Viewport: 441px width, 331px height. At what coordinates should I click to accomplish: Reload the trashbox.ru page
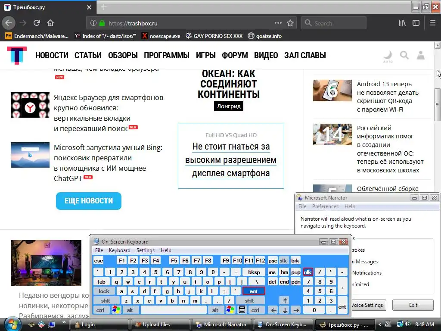click(x=37, y=23)
